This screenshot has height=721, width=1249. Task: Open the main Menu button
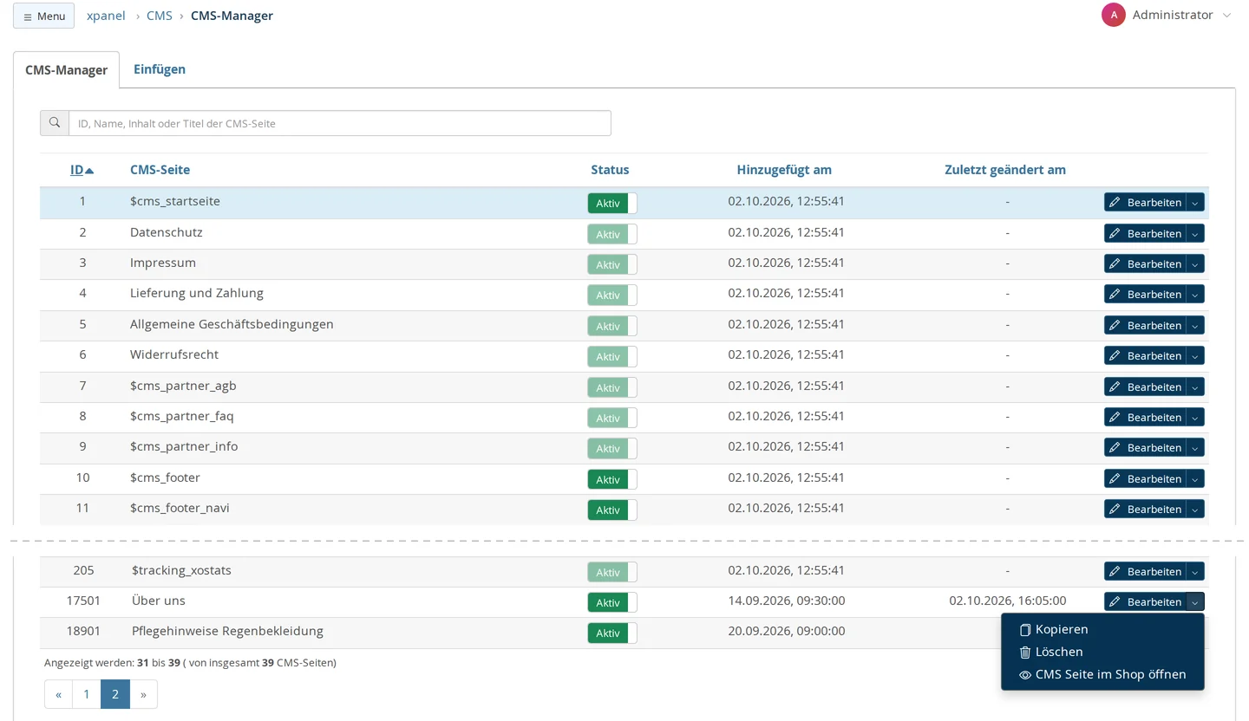coord(43,16)
